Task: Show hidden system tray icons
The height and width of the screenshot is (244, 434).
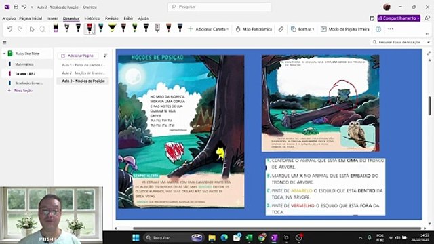Action: [360, 238]
